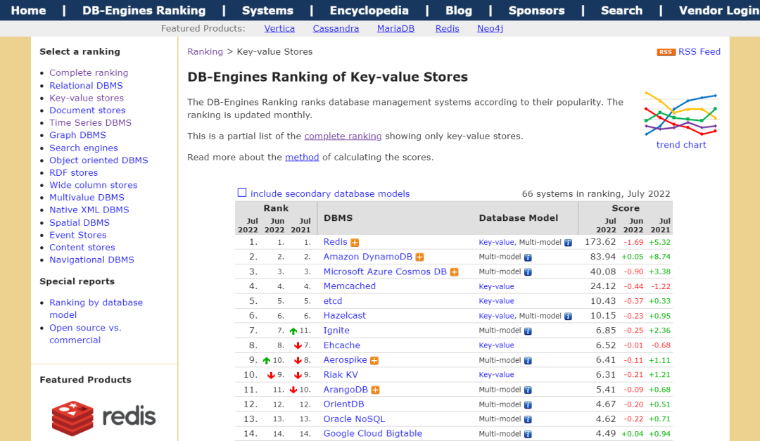Open the etcd DBMS link

[332, 301]
